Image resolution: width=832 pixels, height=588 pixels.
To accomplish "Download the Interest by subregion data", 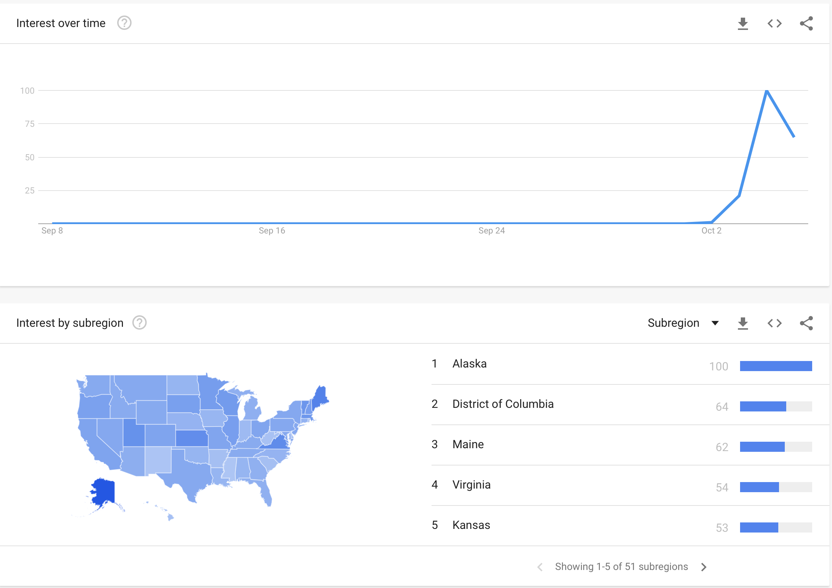I will [x=743, y=323].
